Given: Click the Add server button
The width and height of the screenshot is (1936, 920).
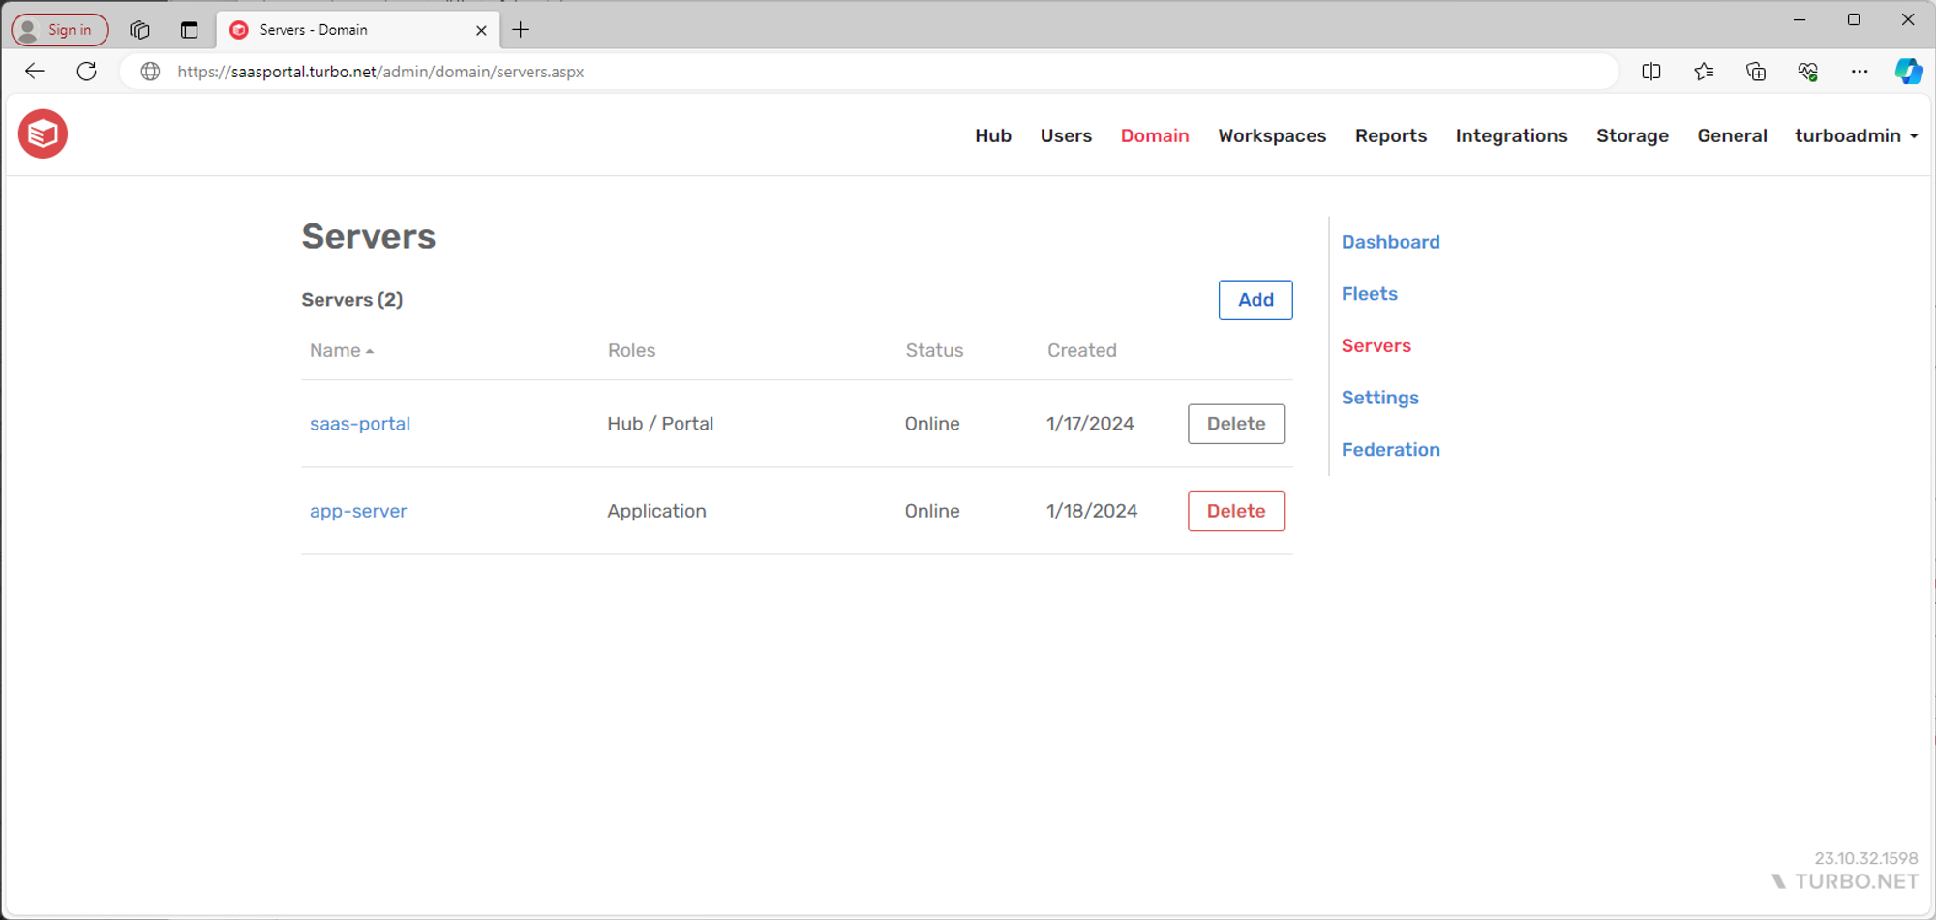Looking at the screenshot, I should pos(1255,300).
